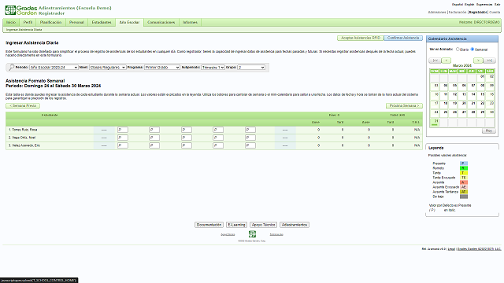Viewport: 504px width, 283px height.
Task: Select Semanal format radio button
Action: [472, 49]
